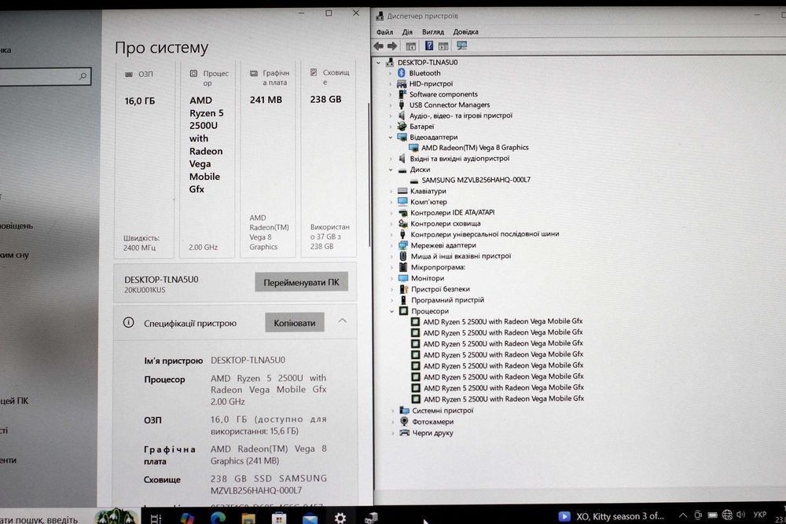Open the Дія menu

[x=407, y=32]
